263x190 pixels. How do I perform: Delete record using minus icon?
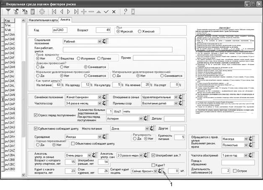[x=91, y=11]
